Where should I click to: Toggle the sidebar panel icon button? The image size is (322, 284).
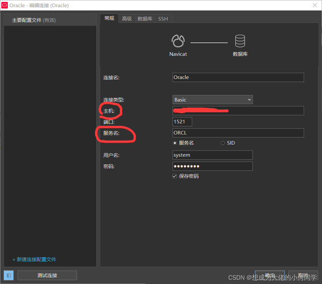(8, 276)
